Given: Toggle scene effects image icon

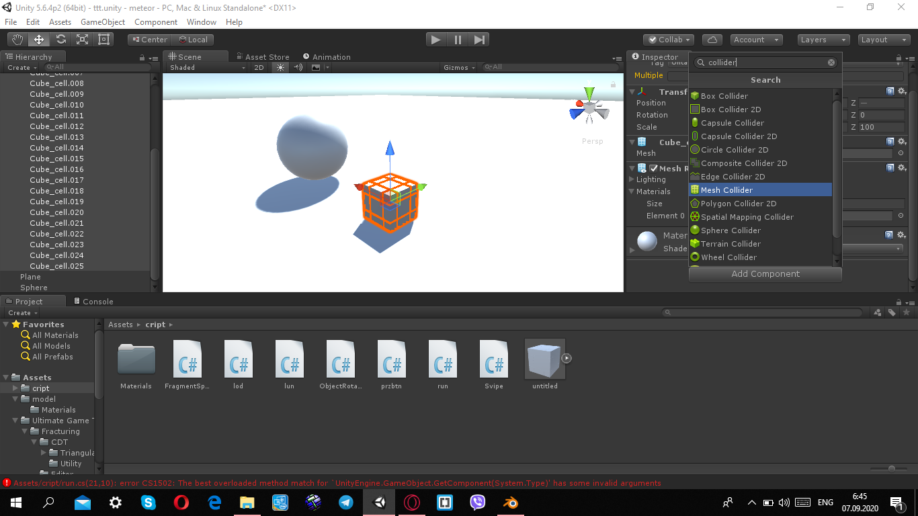Looking at the screenshot, I should pos(316,67).
